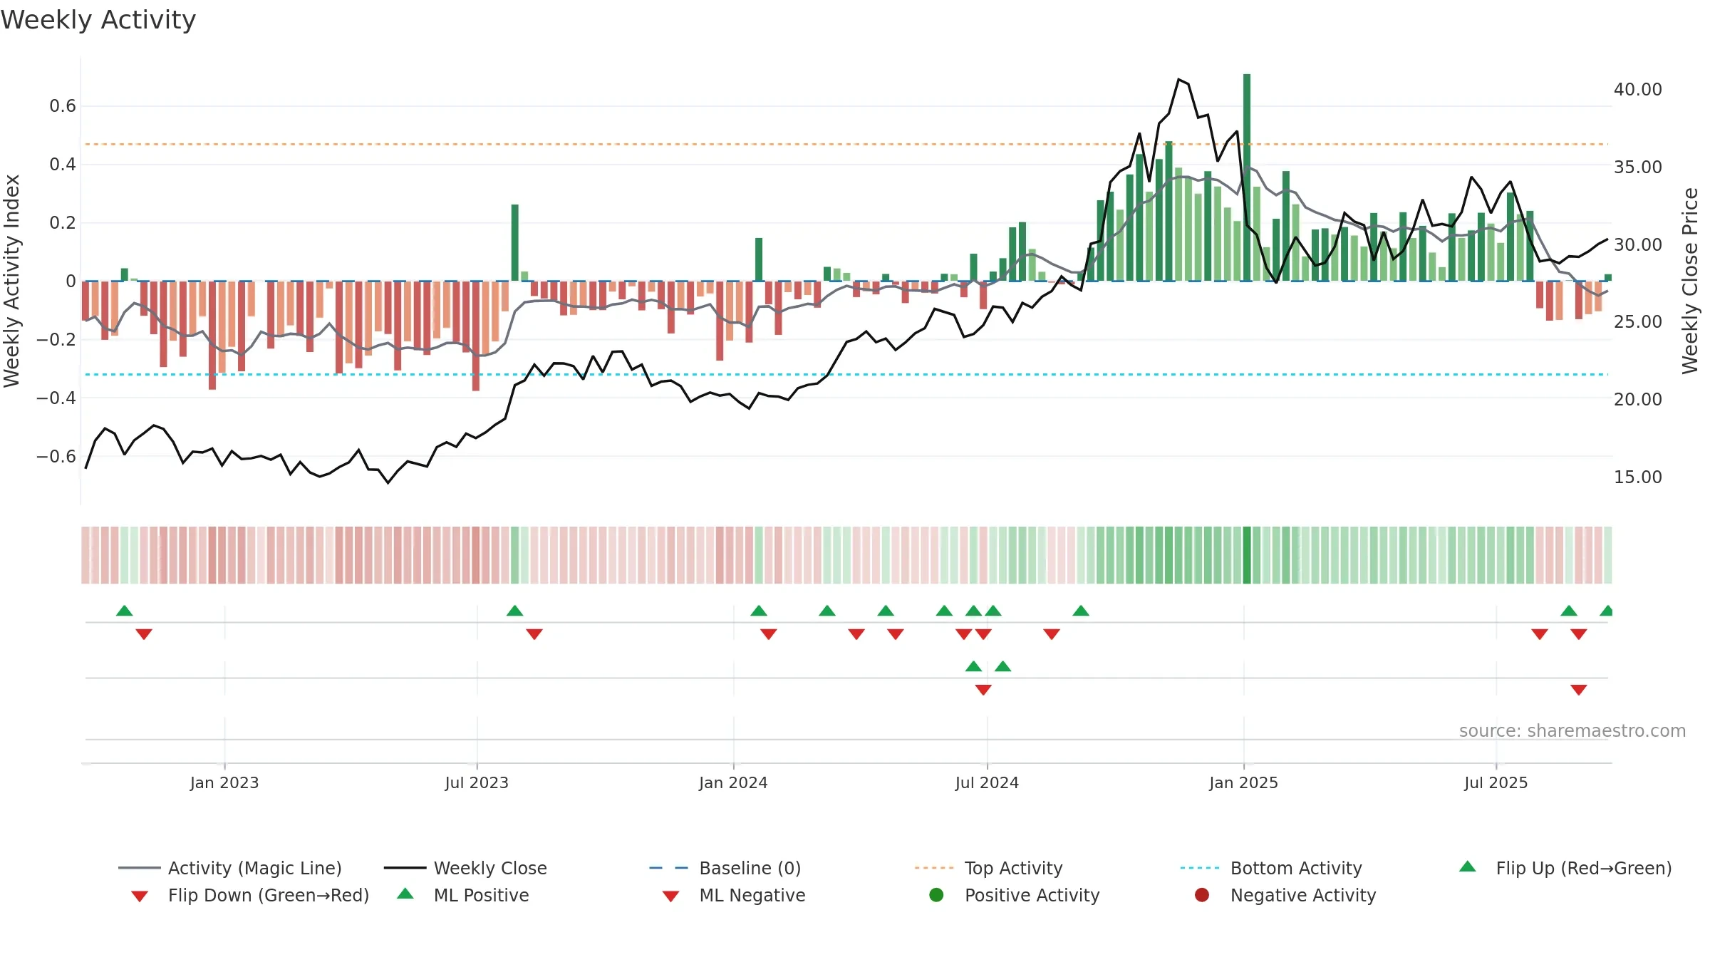Click the Jul 2025 x-axis label

(x=1496, y=782)
